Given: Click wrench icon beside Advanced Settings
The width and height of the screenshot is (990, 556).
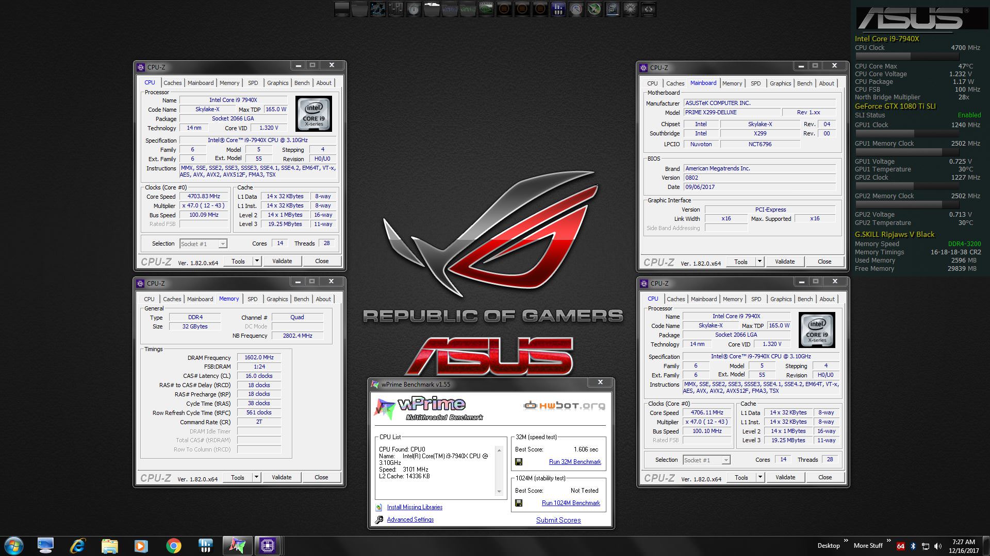Looking at the screenshot, I should 379,519.
